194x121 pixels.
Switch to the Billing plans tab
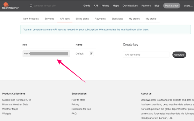pos(82,19)
